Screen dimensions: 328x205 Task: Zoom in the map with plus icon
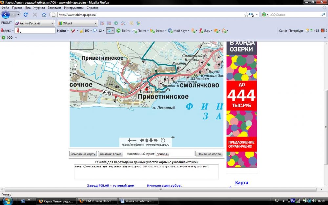click(130, 140)
